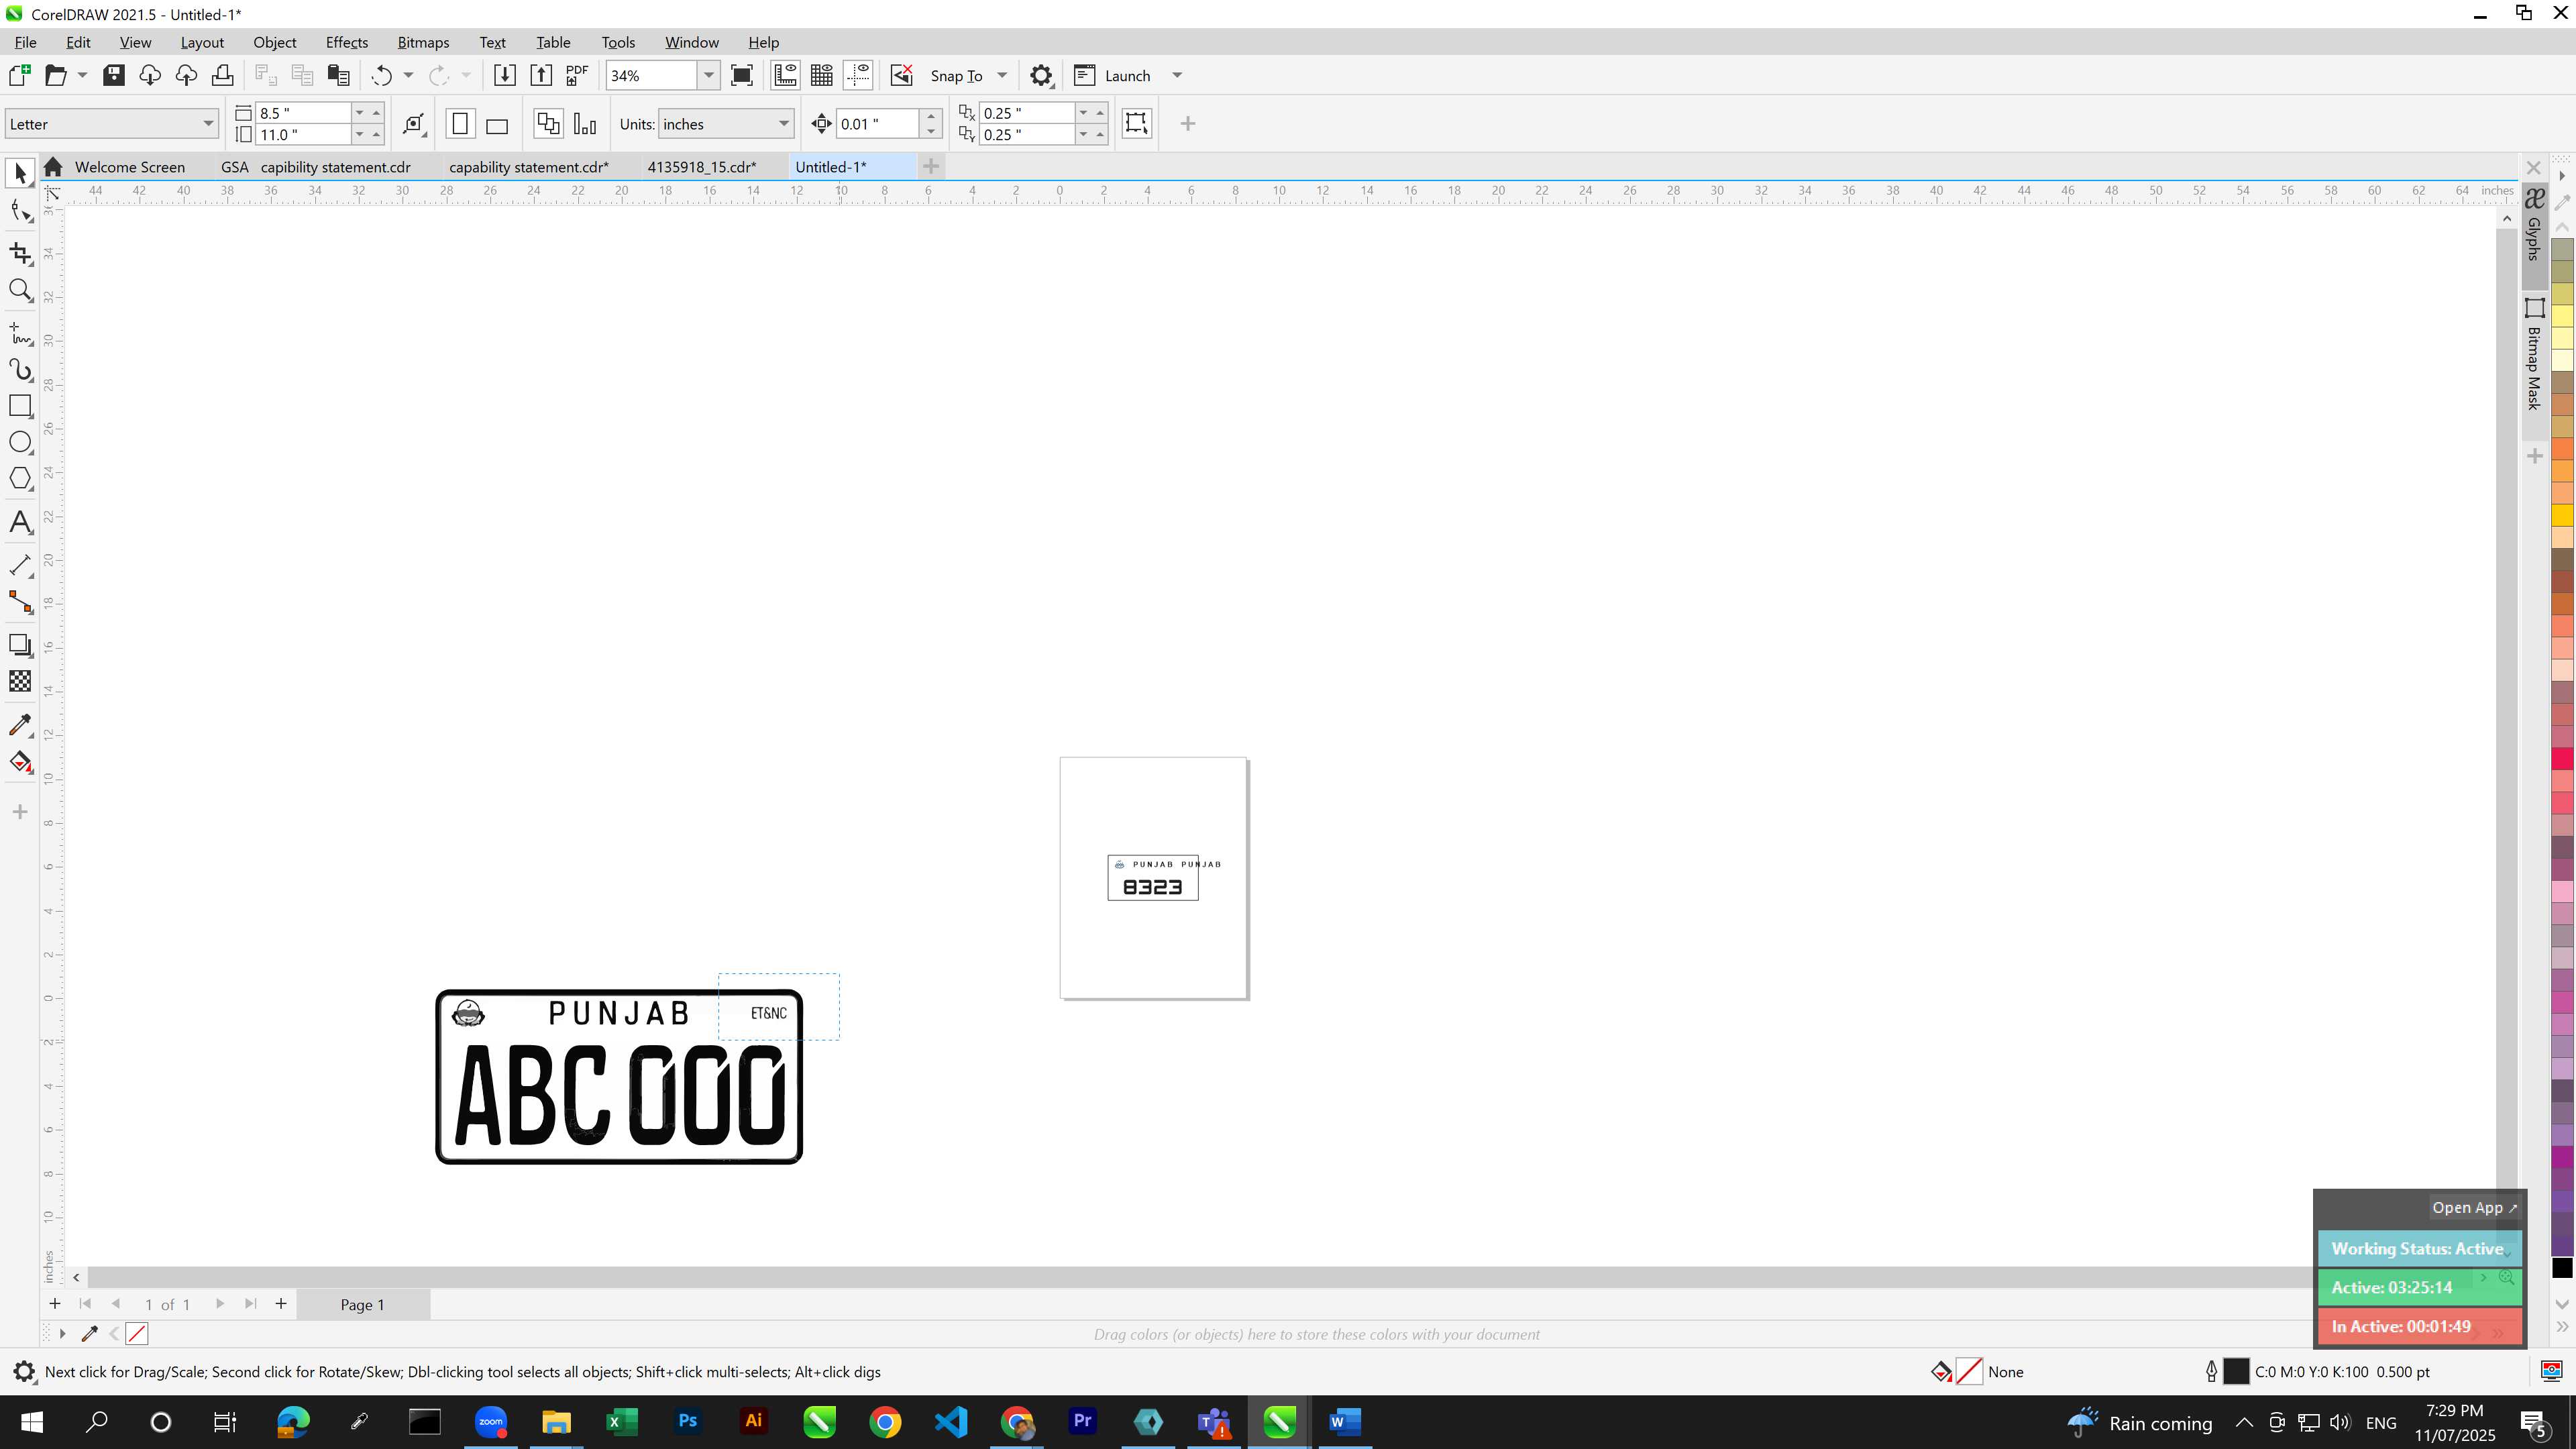Toggle grid display

pos(822,75)
